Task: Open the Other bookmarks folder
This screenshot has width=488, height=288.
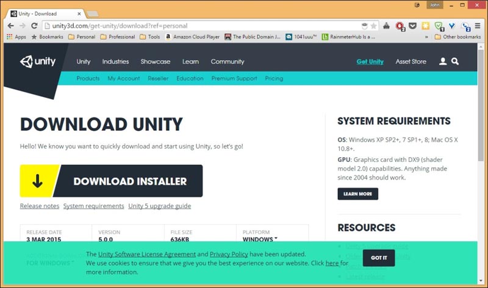Action: pos(457,37)
